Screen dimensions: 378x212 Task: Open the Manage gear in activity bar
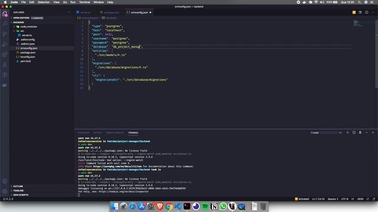click(x=5, y=191)
